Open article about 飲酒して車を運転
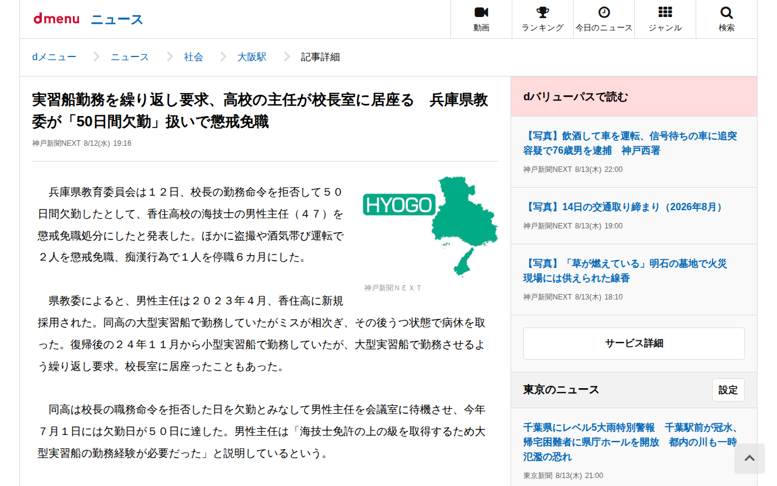Image resolution: width=777 pixels, height=486 pixels. tap(630, 143)
